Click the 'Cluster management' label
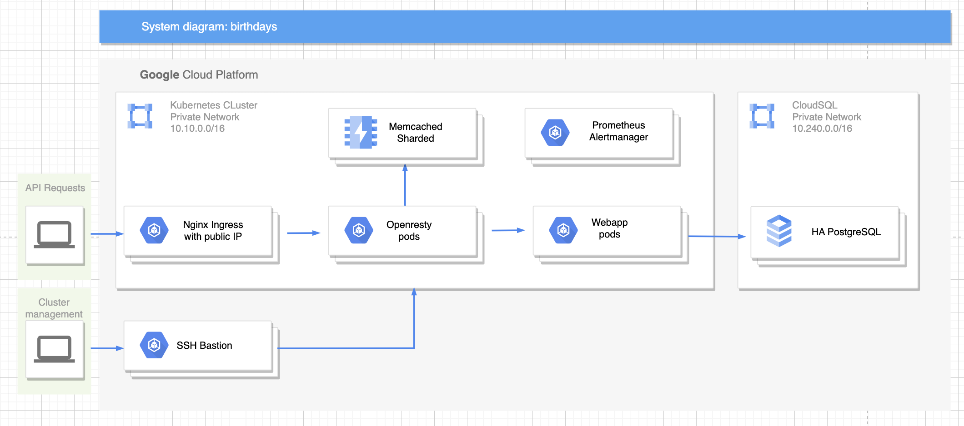The width and height of the screenshot is (964, 426). tap(54, 308)
